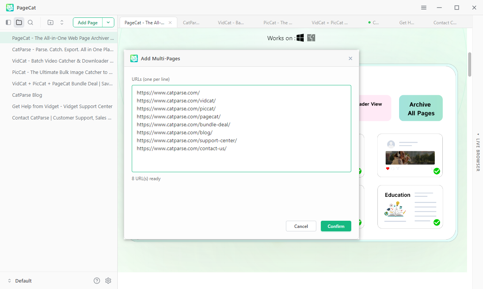Click the green checkmark on Education card
This screenshot has height=289, width=483.
click(437, 222)
